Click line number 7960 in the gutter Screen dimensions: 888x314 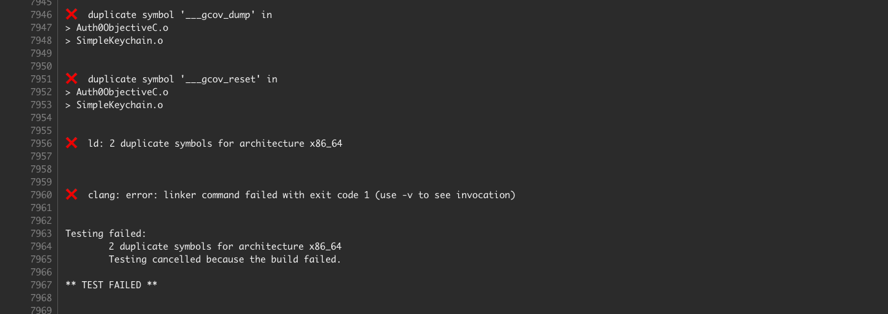41,195
